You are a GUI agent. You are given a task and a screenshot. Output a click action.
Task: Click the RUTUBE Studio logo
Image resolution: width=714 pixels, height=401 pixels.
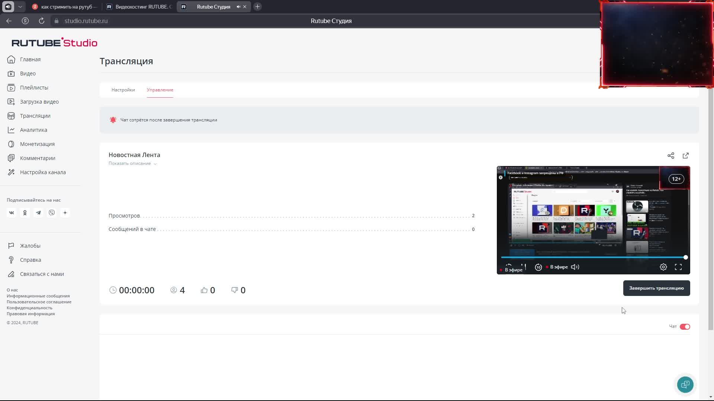click(x=54, y=42)
